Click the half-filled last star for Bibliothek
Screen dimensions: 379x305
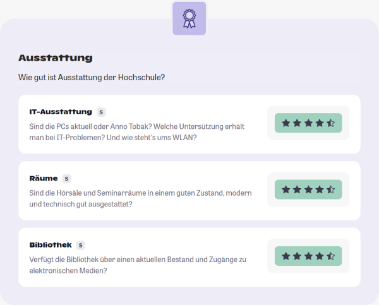click(x=330, y=256)
